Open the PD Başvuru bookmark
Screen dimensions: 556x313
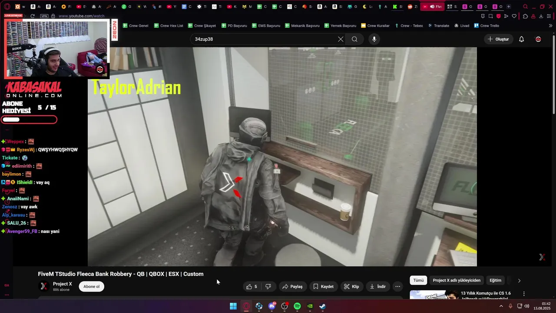[234, 26]
